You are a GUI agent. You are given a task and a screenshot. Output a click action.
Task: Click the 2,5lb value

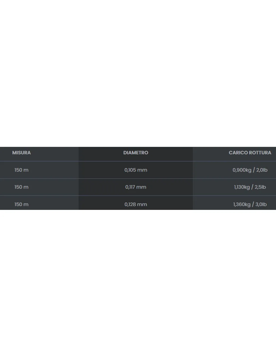tap(260, 187)
